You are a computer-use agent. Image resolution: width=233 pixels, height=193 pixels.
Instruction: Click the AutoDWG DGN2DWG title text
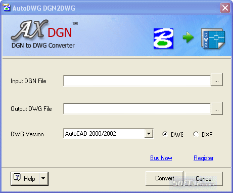point(44,8)
